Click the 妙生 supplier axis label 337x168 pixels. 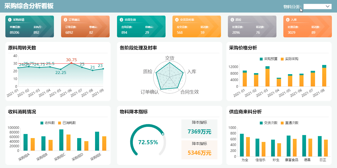pyautogui.click(x=276, y=160)
